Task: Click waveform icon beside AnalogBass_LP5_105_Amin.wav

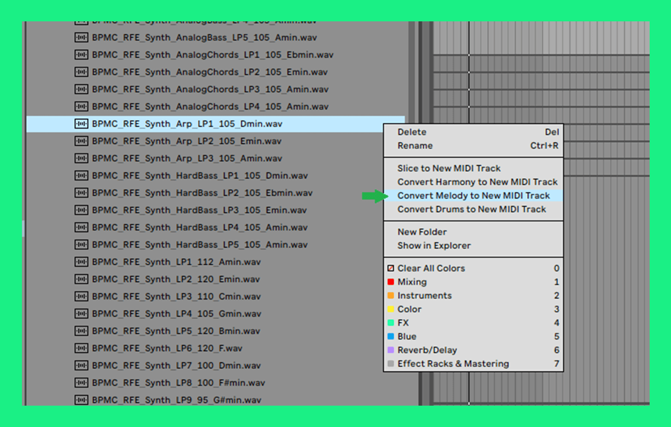Action: point(81,38)
